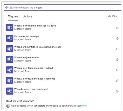Select the Triggers tab
The height and width of the screenshot is (111, 123).
pos(13,16)
